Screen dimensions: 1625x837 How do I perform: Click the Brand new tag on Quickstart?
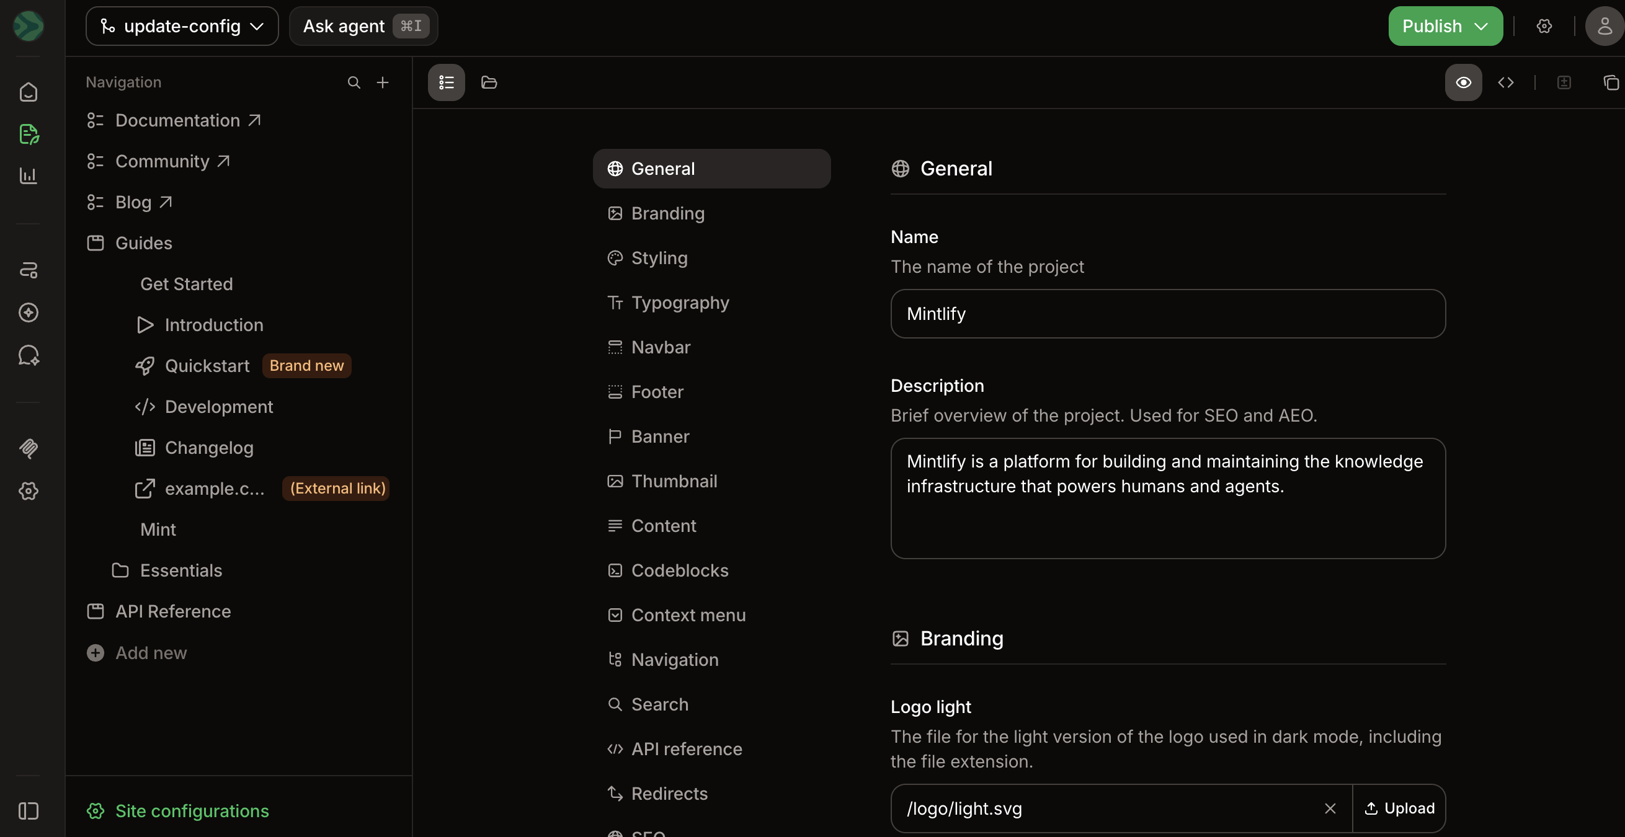[x=306, y=366]
